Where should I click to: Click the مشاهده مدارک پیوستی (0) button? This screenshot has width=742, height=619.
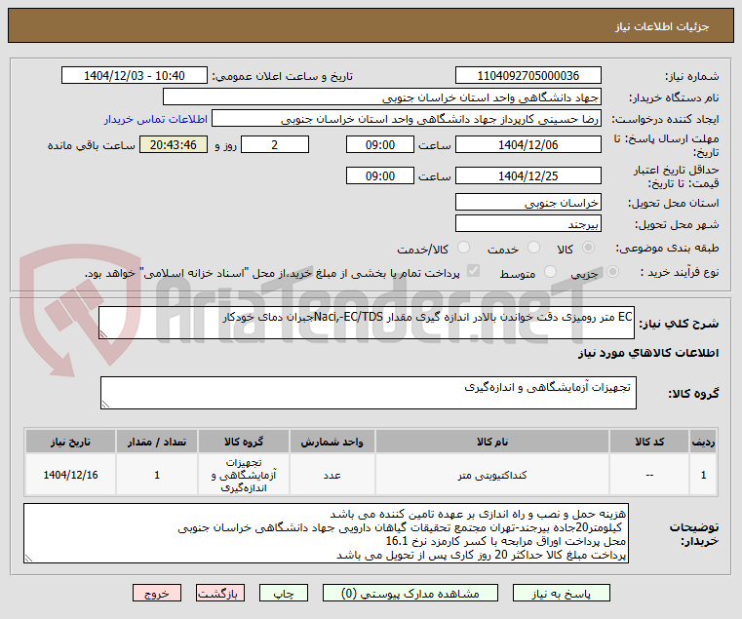click(410, 593)
